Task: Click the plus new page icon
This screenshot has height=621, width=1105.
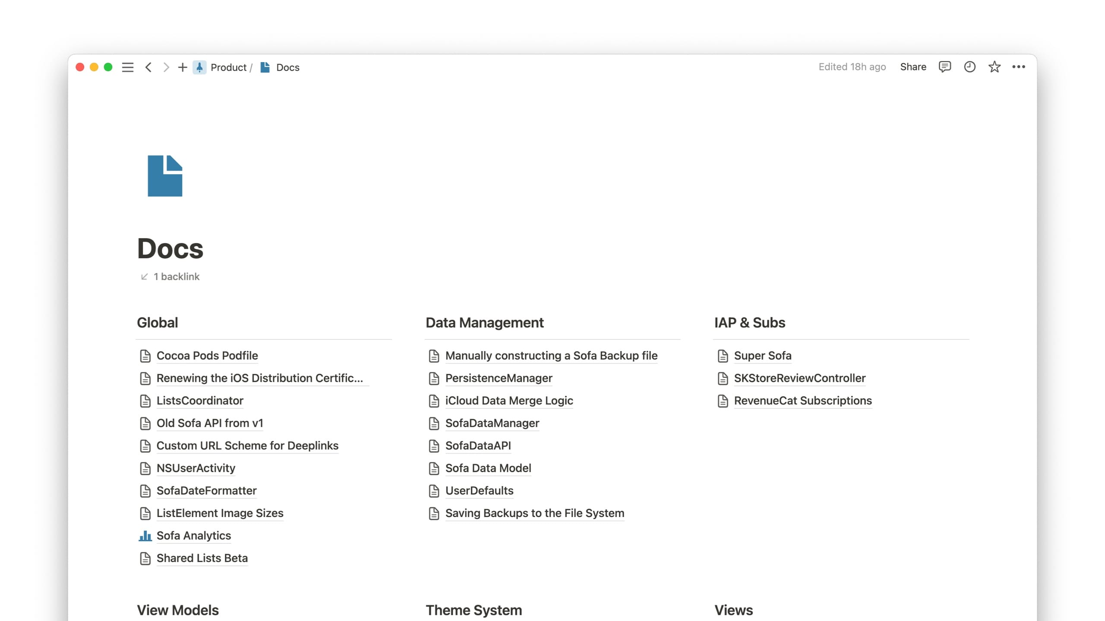Action: (x=183, y=67)
